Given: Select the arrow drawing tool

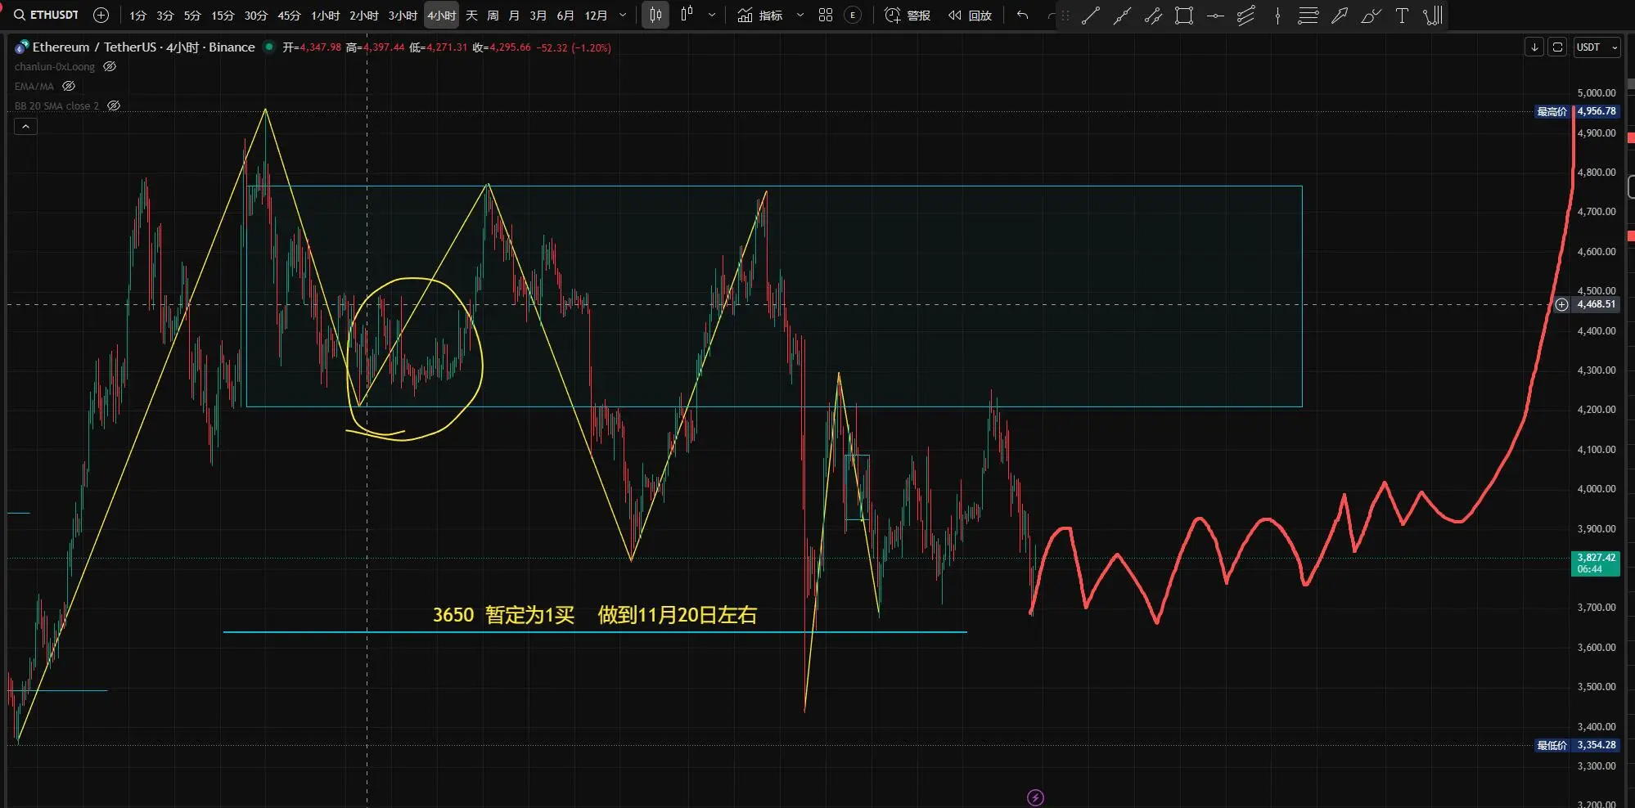Looking at the screenshot, I should (1340, 16).
